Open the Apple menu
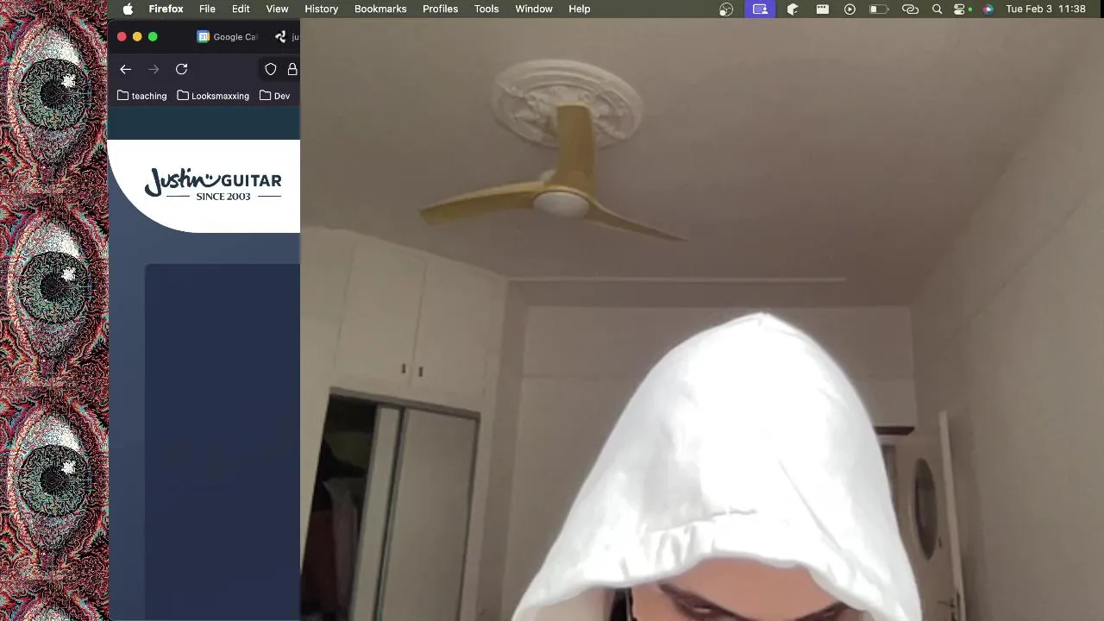Screen dimensions: 1104x621 (128, 9)
